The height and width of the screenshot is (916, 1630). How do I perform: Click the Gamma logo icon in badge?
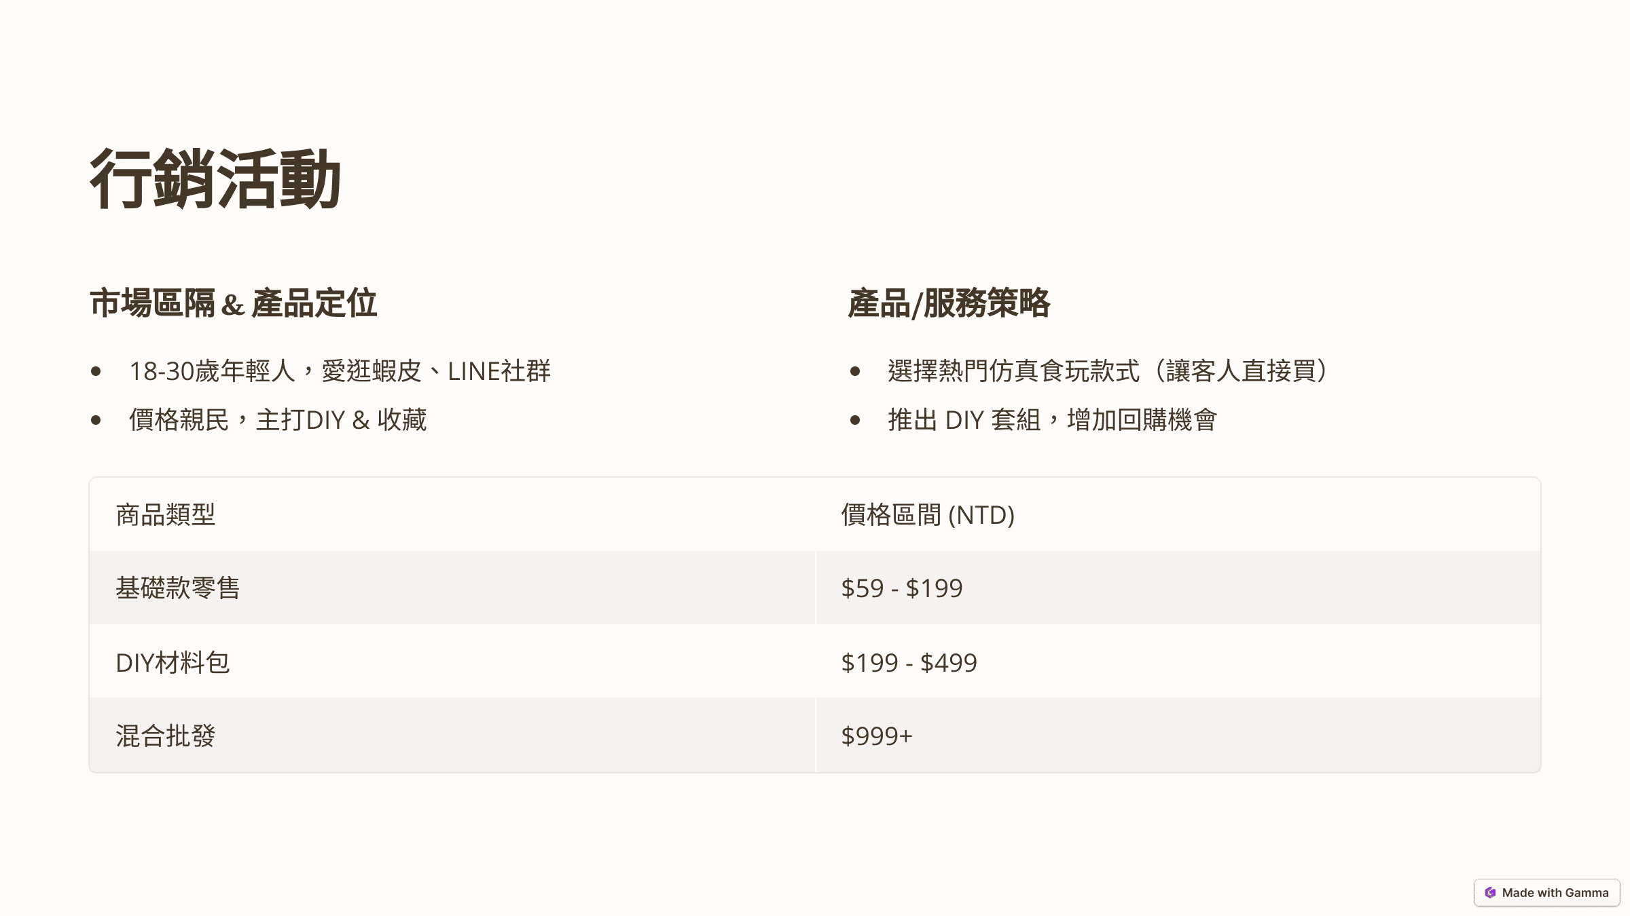coord(1490,893)
